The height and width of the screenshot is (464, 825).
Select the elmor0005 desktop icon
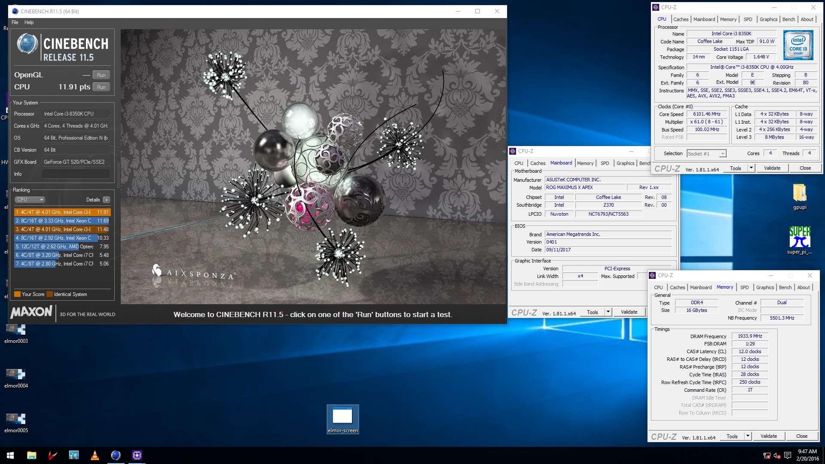click(x=16, y=424)
